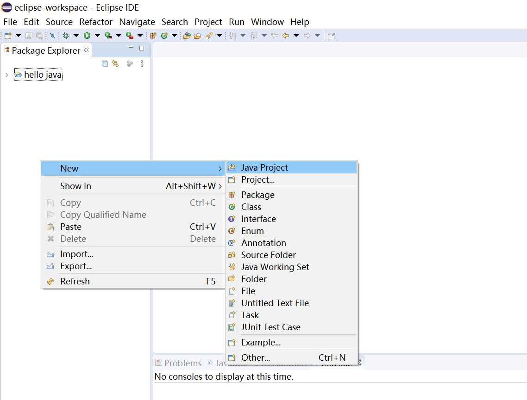
Task: Toggle Skip All Breakpoints icon
Action: tap(52, 36)
